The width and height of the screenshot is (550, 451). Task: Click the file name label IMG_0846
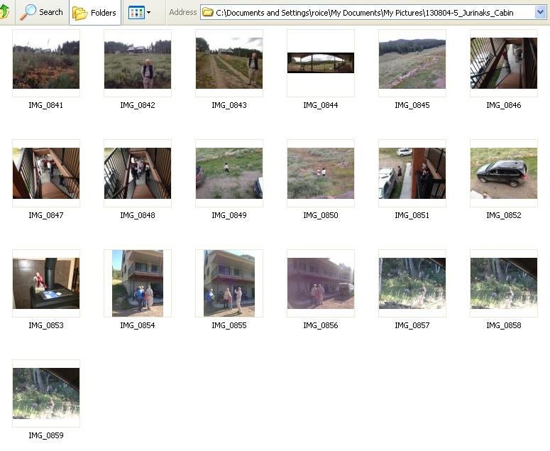(x=504, y=105)
